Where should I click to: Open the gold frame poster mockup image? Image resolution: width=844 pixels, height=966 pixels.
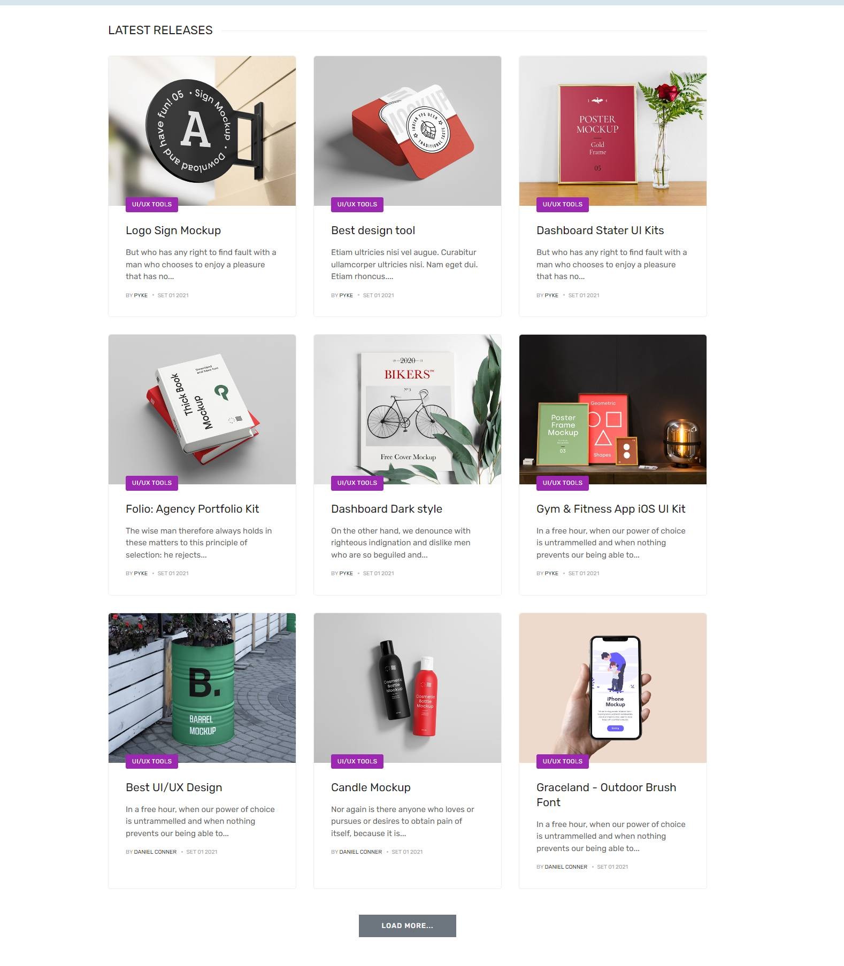coord(612,130)
